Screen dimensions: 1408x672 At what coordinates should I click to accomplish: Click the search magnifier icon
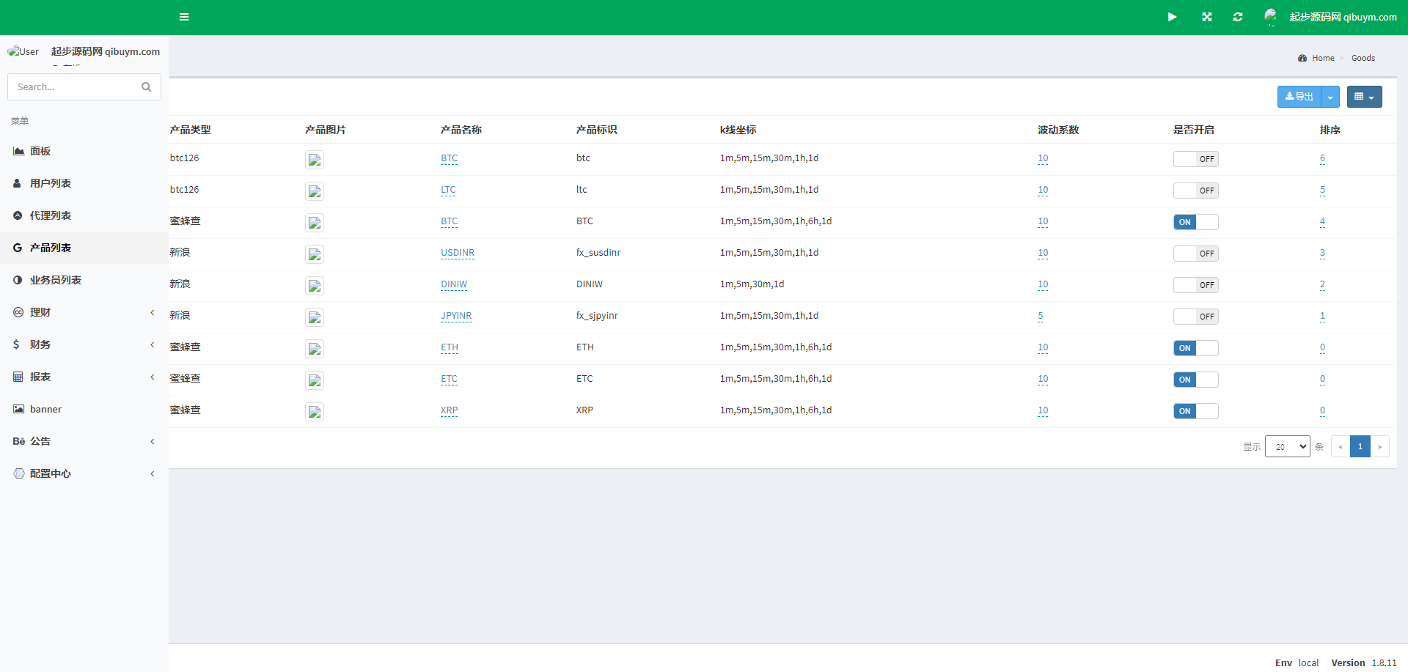click(x=146, y=87)
